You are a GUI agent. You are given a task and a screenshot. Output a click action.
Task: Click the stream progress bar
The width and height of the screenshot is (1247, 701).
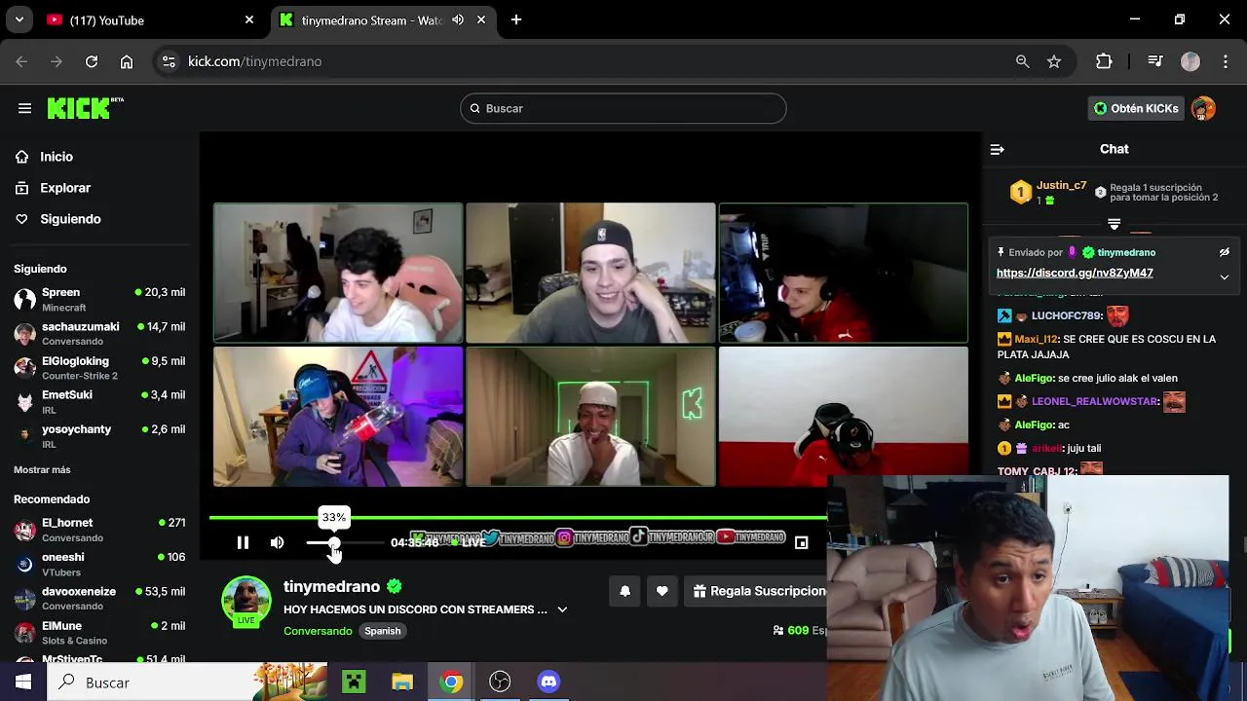coord(518,518)
